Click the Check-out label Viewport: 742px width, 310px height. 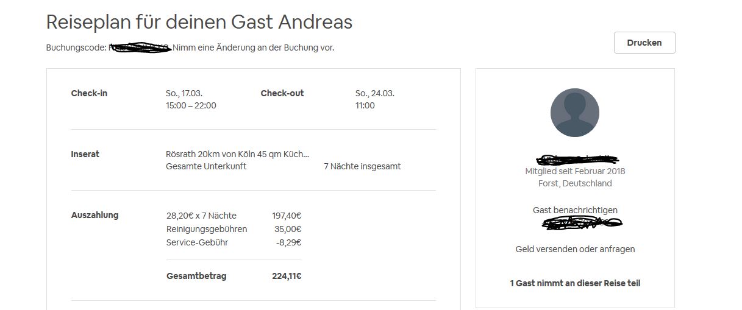pos(282,93)
